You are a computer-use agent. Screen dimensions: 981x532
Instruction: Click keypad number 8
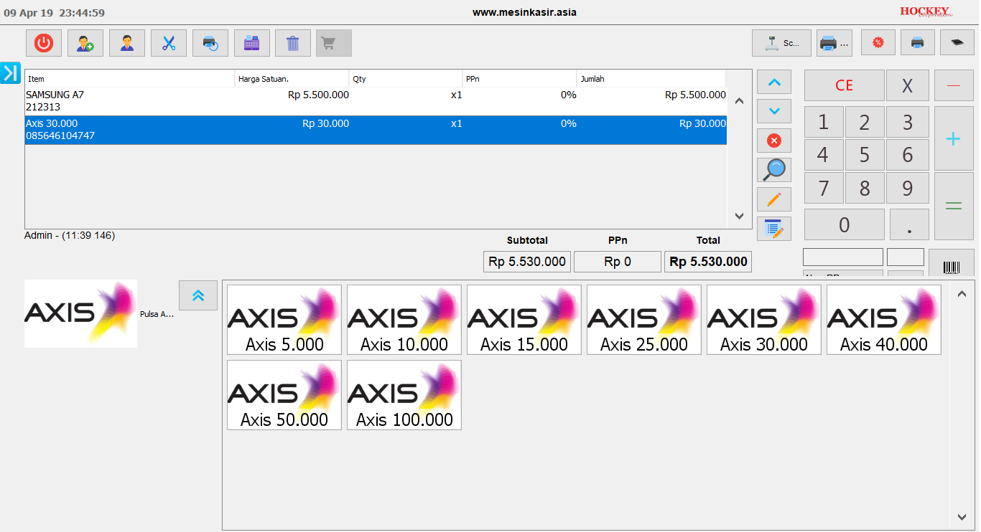pos(865,188)
